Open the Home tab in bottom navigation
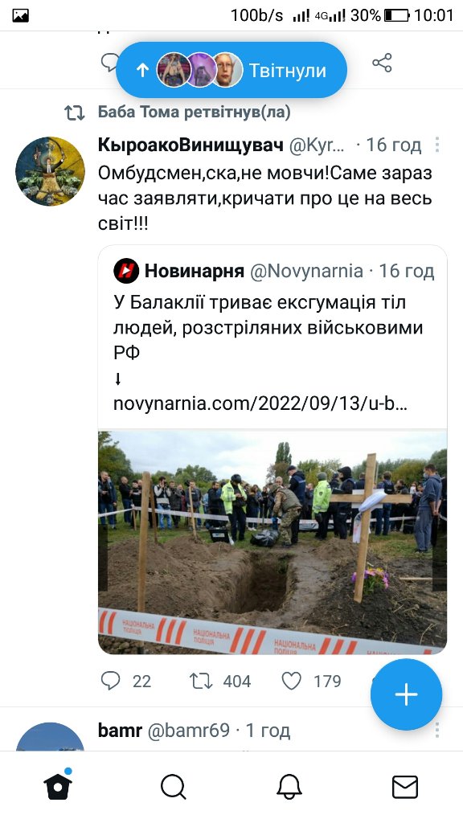 (x=58, y=786)
